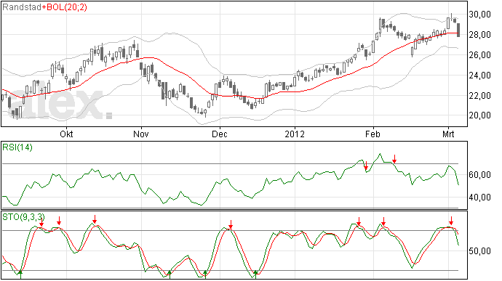The image size is (502, 281).
Task: Select the 30,00 price axis label
Action: click(479, 15)
